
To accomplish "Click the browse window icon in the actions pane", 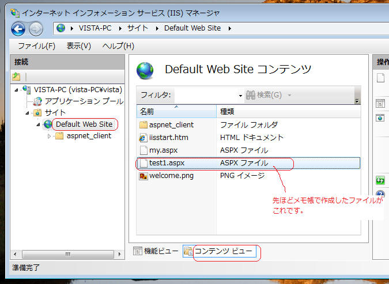I will [x=380, y=118].
